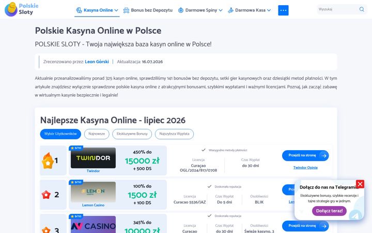Click the Polskie Kasyna Online w Polsce heading

click(x=98, y=31)
